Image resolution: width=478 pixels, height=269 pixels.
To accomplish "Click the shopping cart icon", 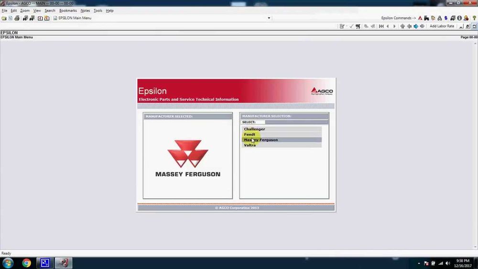I will (x=358, y=26).
